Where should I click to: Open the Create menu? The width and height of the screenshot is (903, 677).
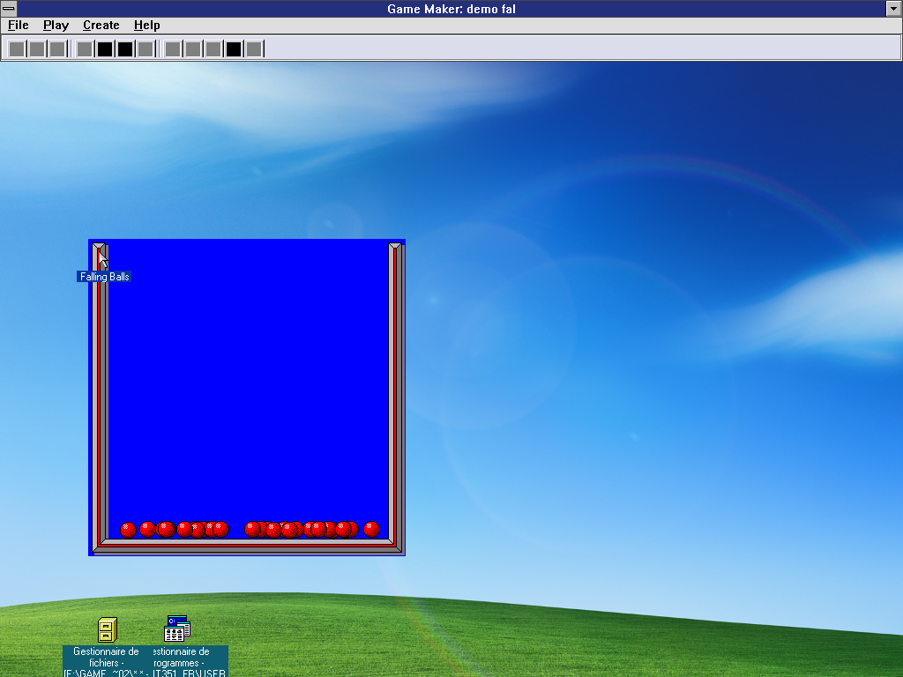(101, 26)
